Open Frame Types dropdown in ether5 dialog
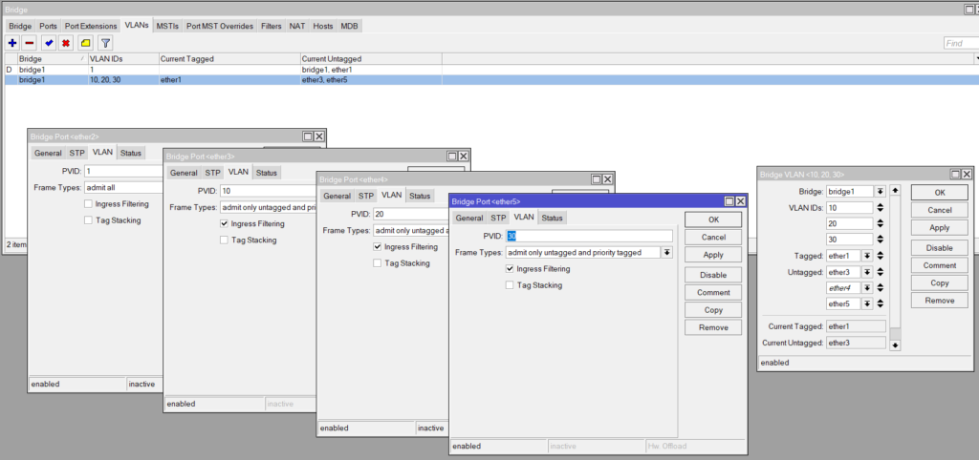The width and height of the screenshot is (979, 460). click(x=666, y=253)
